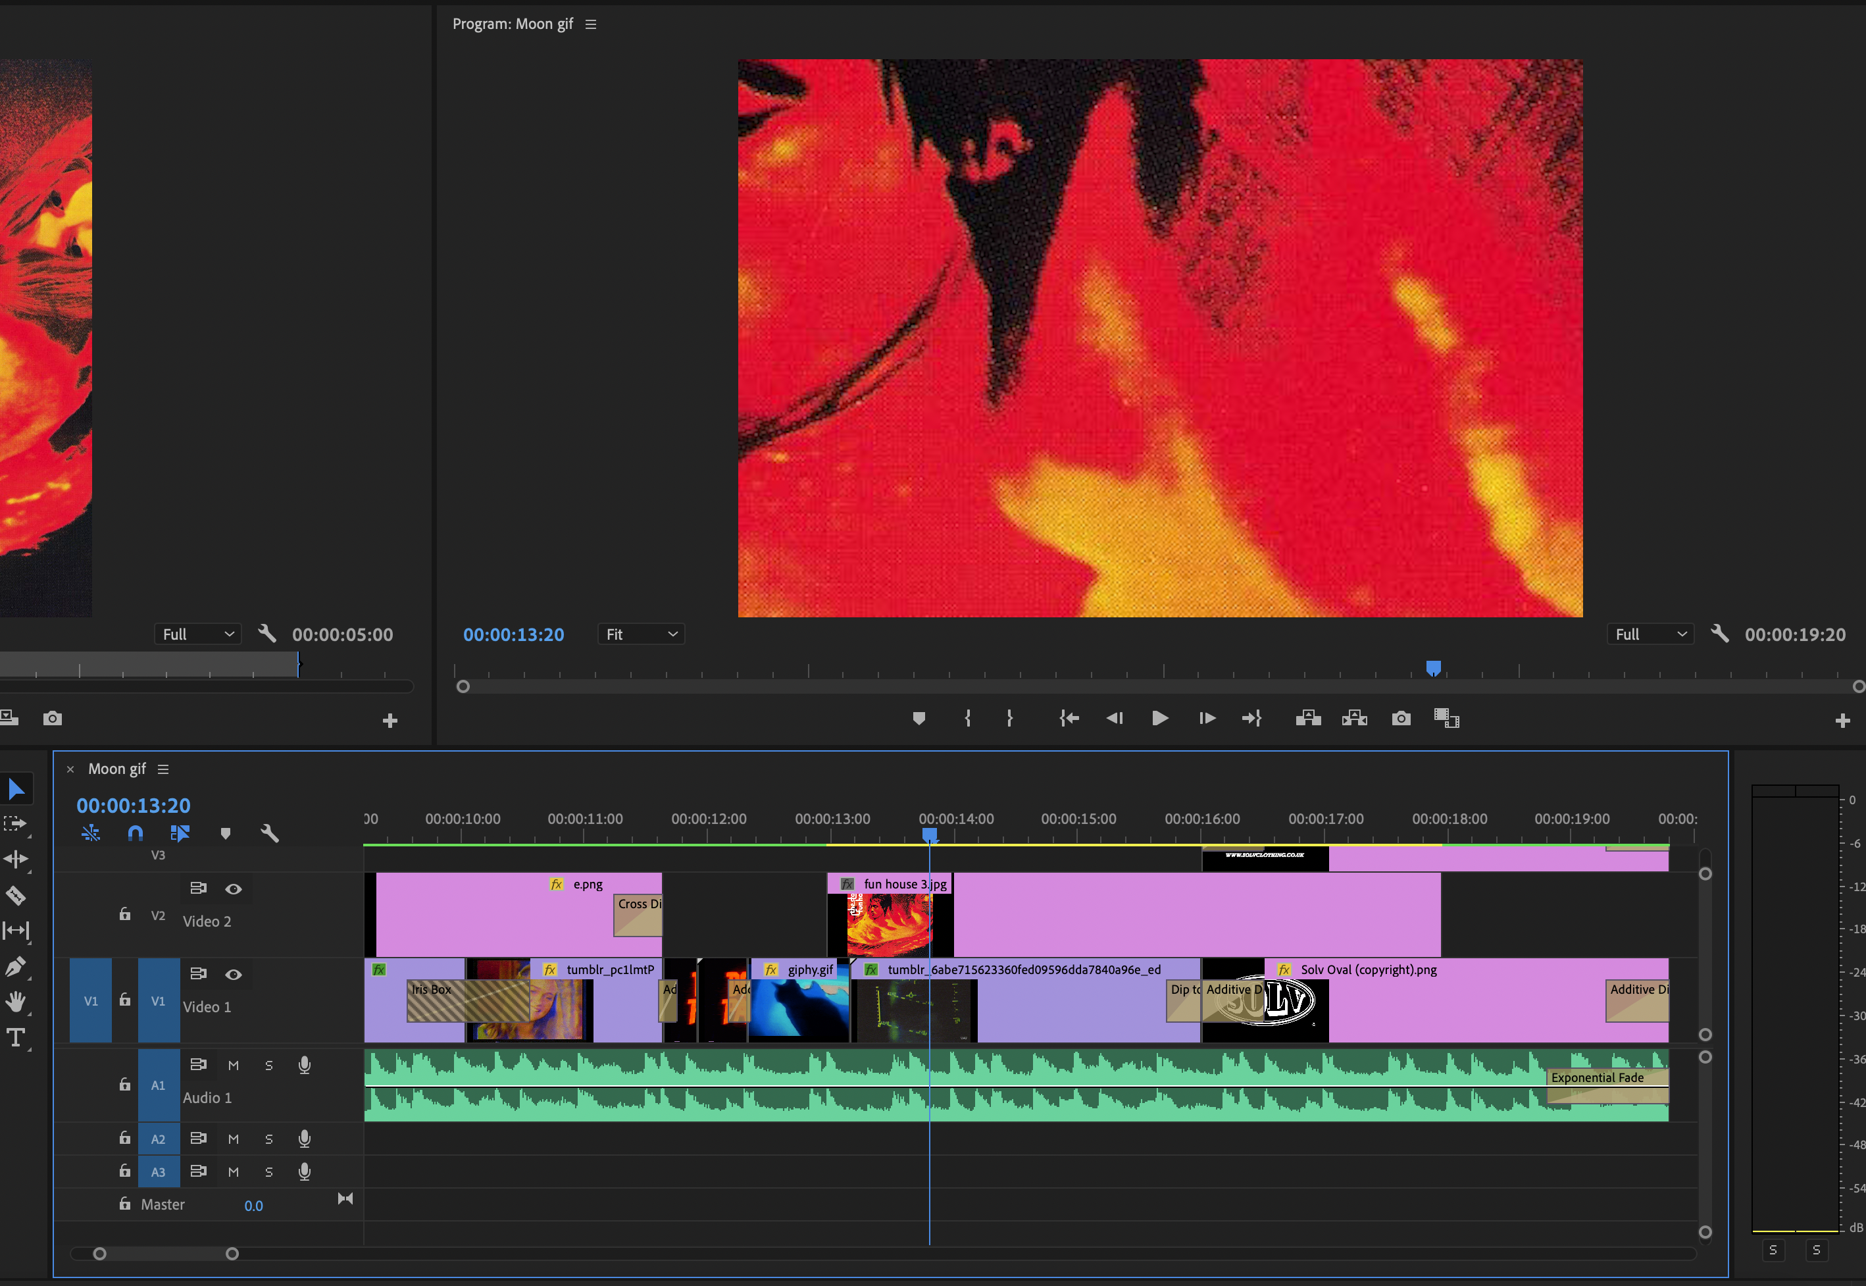Add a marker in the Program monitor
Screen dimensions: 1866x1286
coord(919,718)
